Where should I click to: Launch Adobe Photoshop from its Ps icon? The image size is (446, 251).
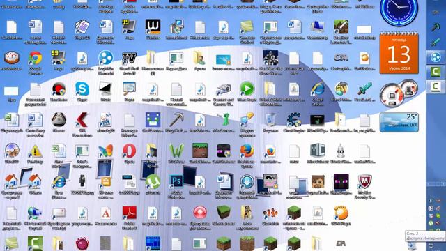coord(176,181)
